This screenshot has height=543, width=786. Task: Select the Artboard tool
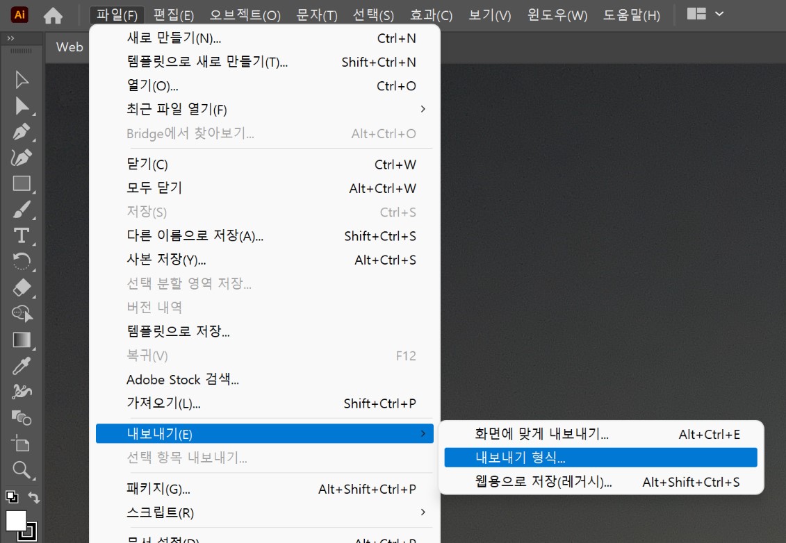pyautogui.click(x=22, y=444)
